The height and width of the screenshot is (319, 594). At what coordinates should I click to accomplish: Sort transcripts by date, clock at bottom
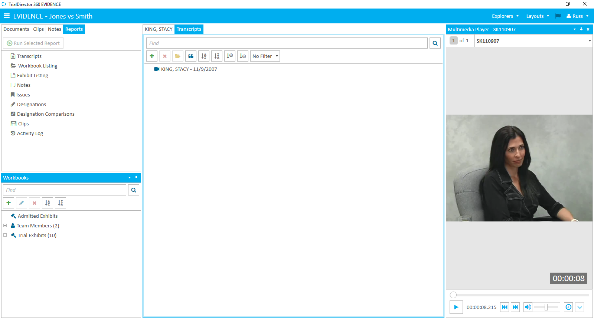click(x=243, y=56)
